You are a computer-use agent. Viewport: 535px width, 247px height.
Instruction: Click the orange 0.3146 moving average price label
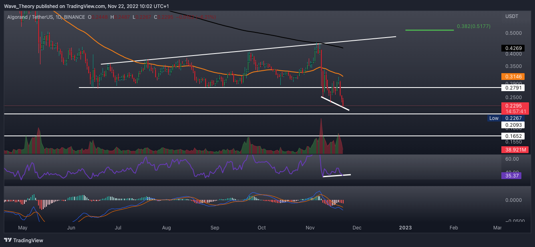tap(511, 76)
